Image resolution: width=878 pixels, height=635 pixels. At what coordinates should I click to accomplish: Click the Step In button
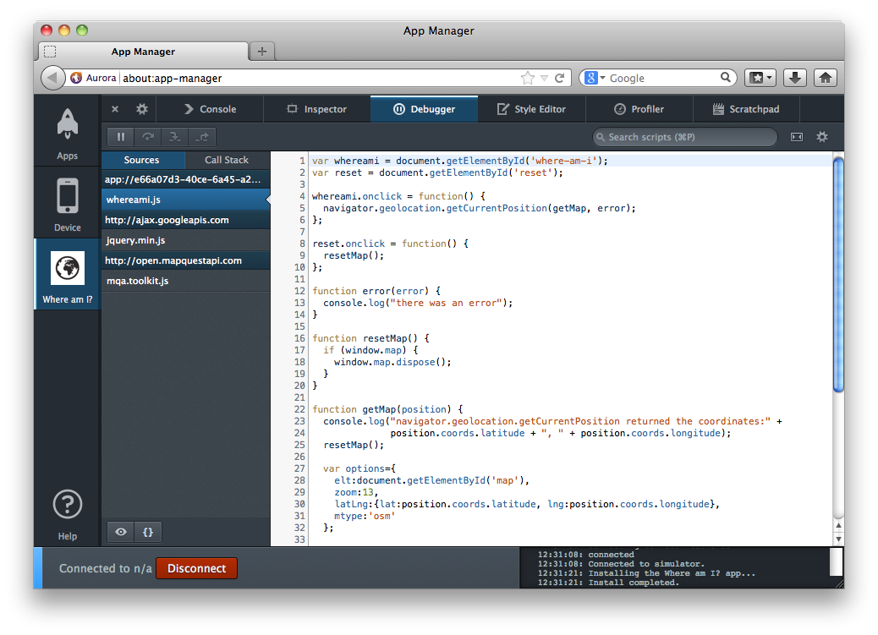click(x=175, y=137)
